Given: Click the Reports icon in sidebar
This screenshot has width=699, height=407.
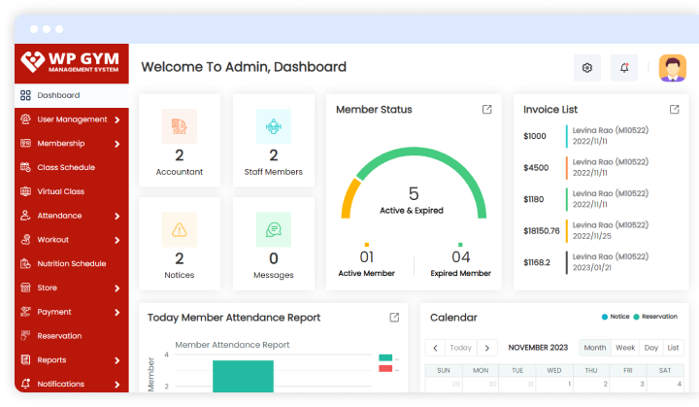Looking at the screenshot, I should click(x=25, y=359).
